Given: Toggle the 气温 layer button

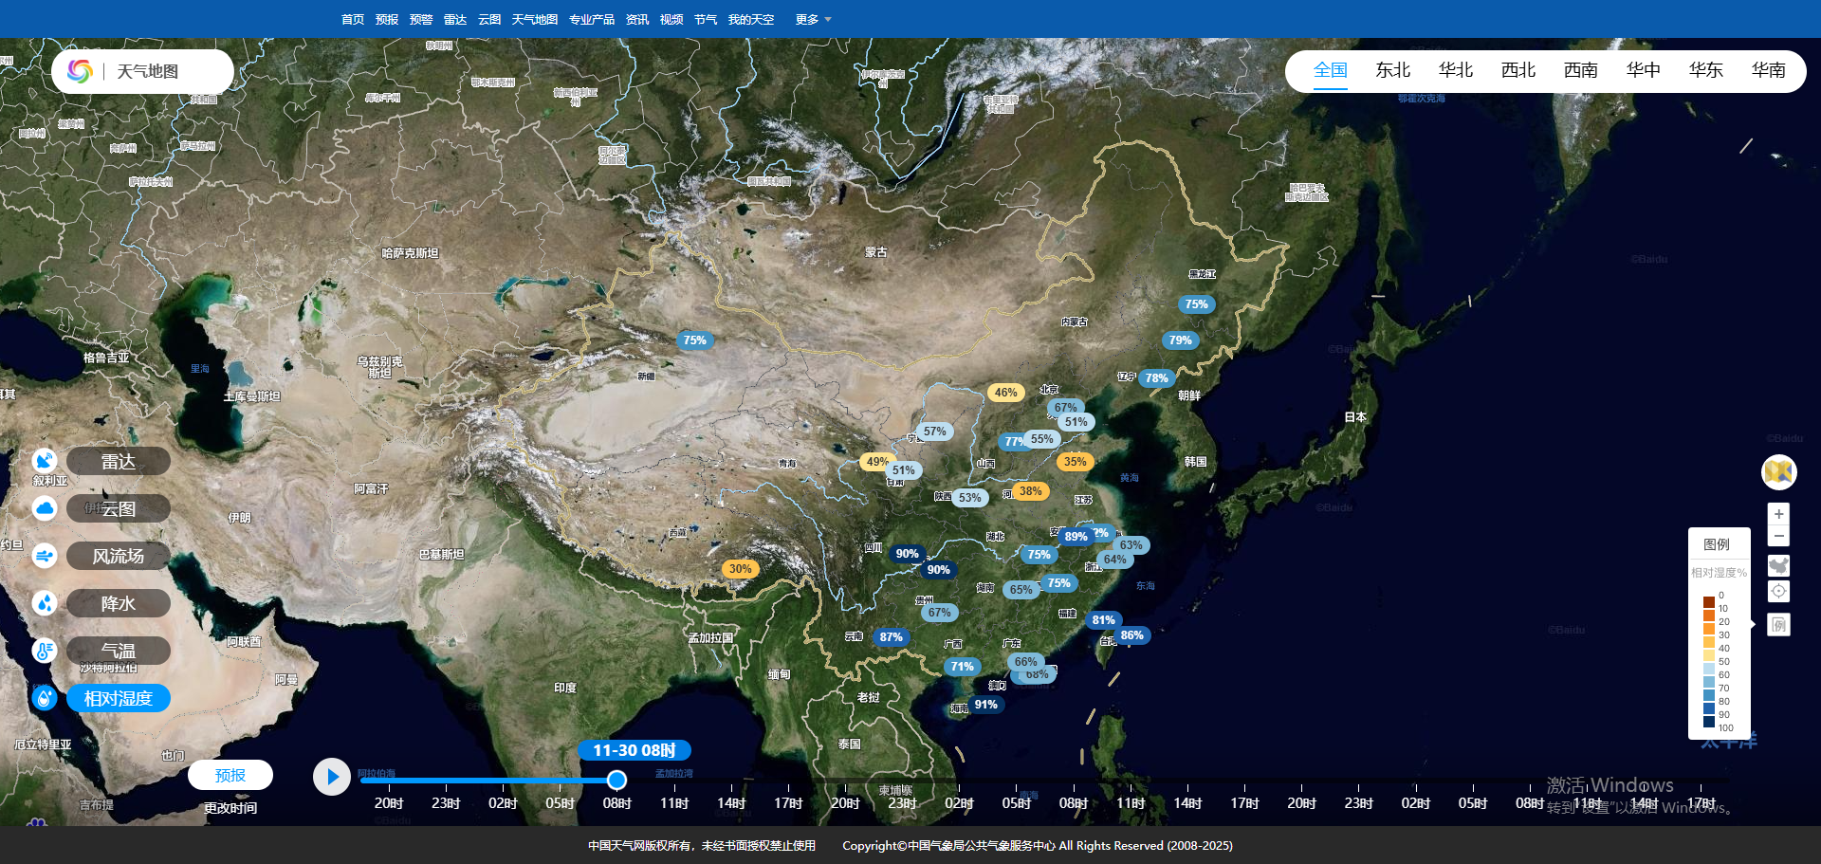Looking at the screenshot, I should click(119, 651).
